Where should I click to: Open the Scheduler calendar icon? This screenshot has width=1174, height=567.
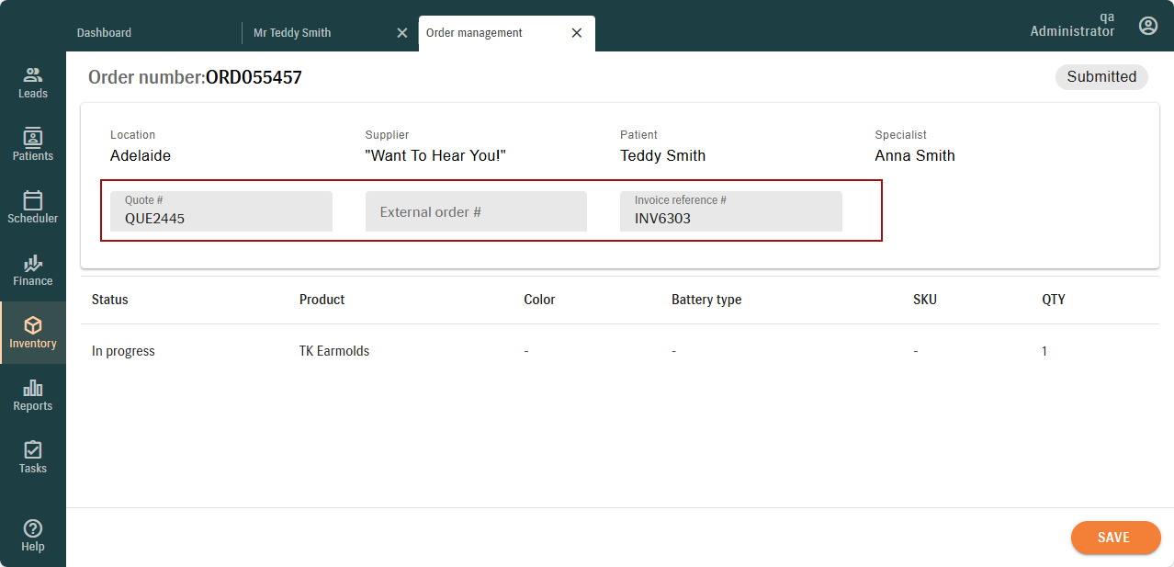33,200
